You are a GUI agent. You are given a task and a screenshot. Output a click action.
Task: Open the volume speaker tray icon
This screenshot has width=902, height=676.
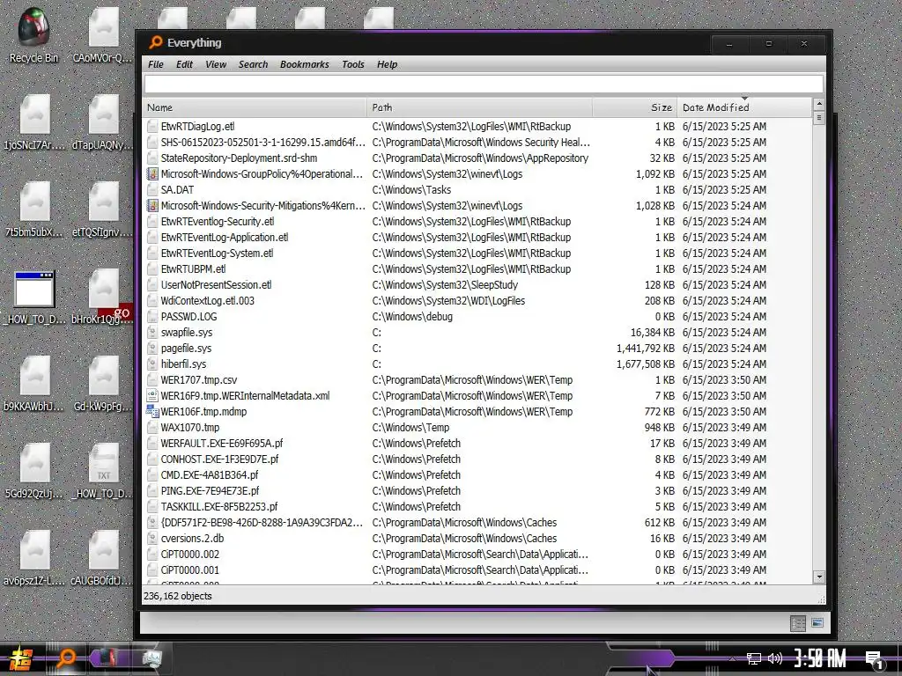click(x=775, y=658)
